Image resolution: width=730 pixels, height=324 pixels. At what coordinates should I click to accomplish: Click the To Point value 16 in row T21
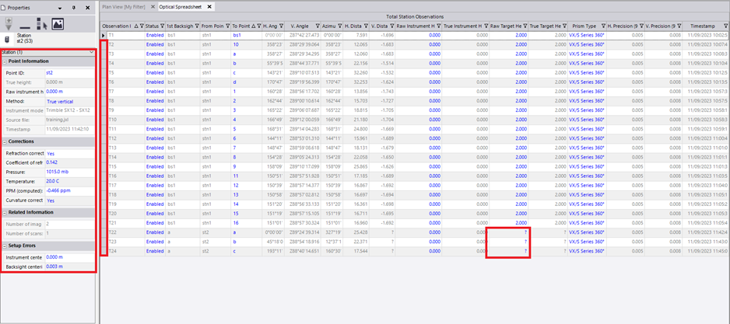[x=246, y=223]
